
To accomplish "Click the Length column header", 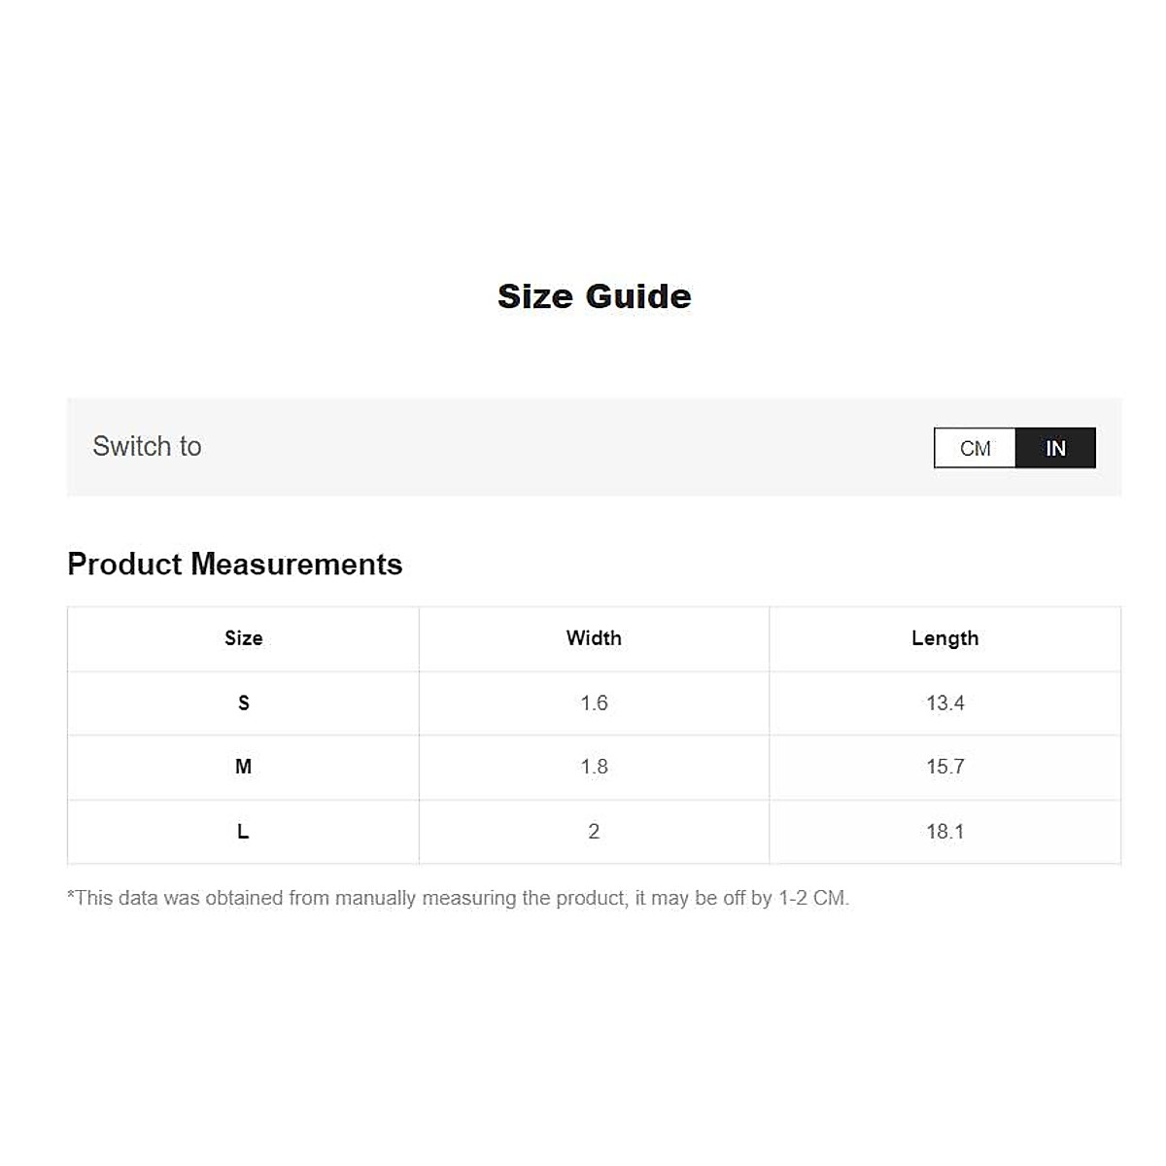I will point(944,638).
